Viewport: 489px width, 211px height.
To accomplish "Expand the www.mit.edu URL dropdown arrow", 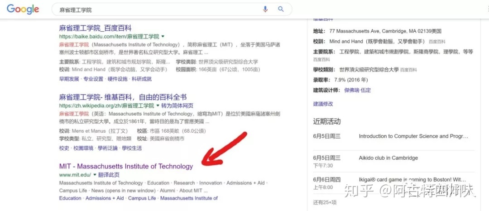I will click(x=95, y=175).
